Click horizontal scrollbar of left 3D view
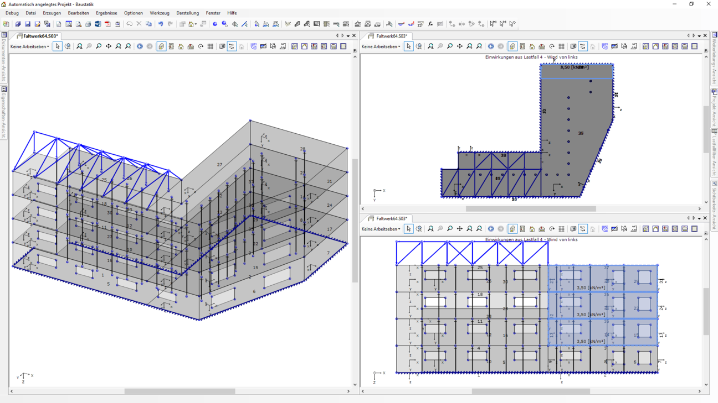The image size is (718, 403). (x=179, y=391)
